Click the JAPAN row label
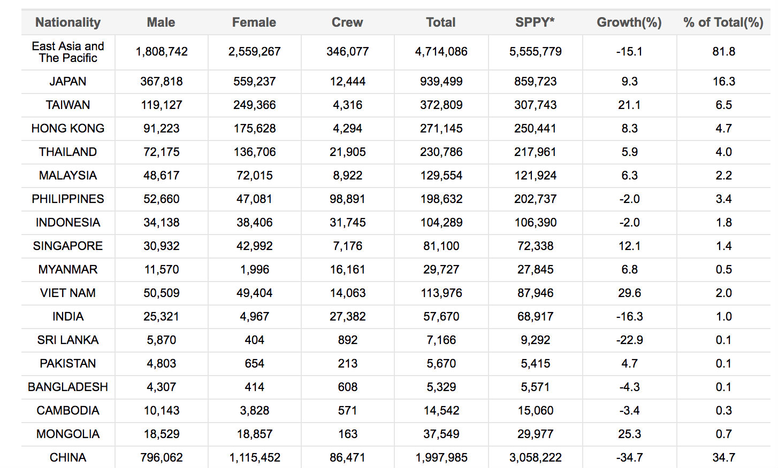Image resolution: width=778 pixels, height=468 pixels. 68,81
